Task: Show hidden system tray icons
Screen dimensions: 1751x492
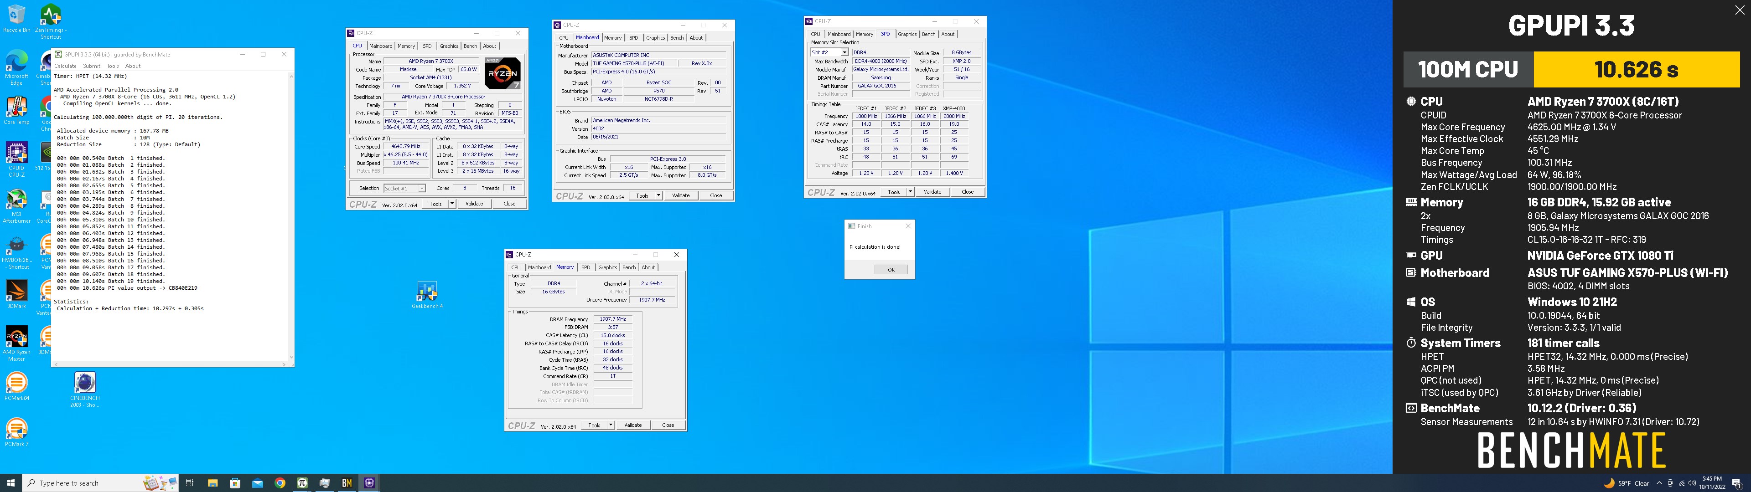Action: tap(1658, 483)
